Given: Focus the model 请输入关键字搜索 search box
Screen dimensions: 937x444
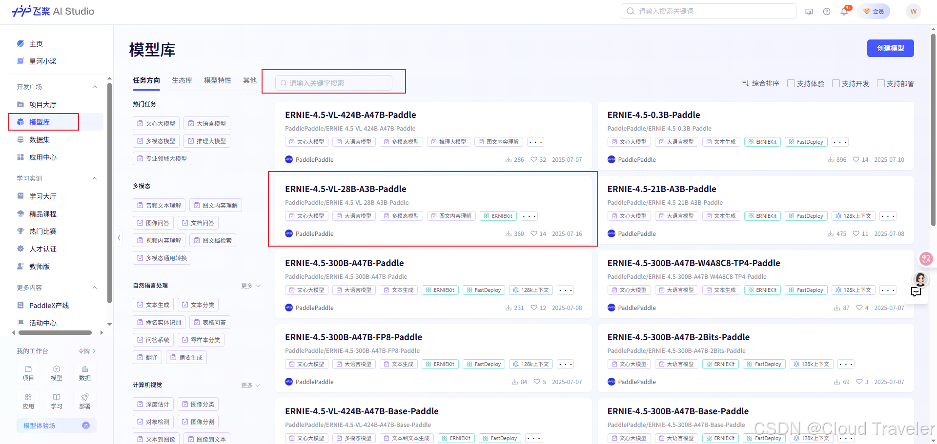Looking at the screenshot, I should [334, 83].
